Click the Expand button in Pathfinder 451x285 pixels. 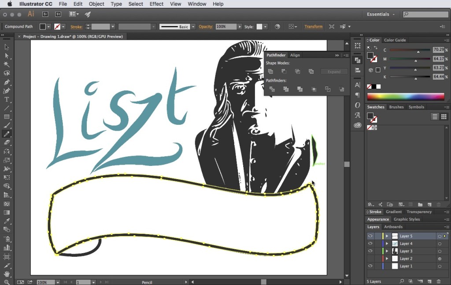[334, 71]
